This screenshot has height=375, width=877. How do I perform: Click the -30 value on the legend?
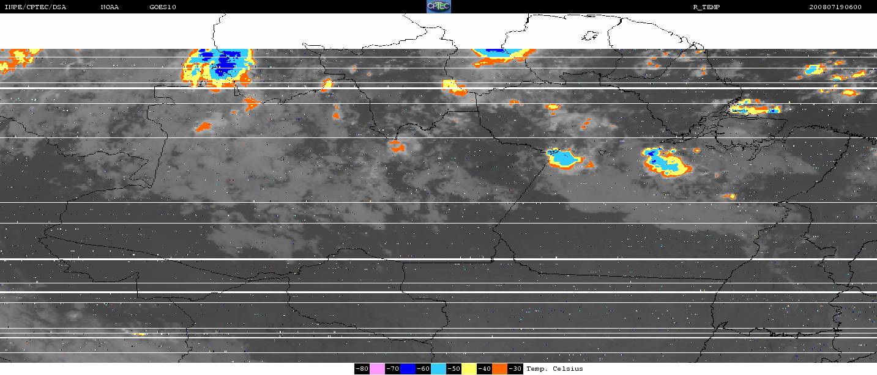tap(515, 369)
